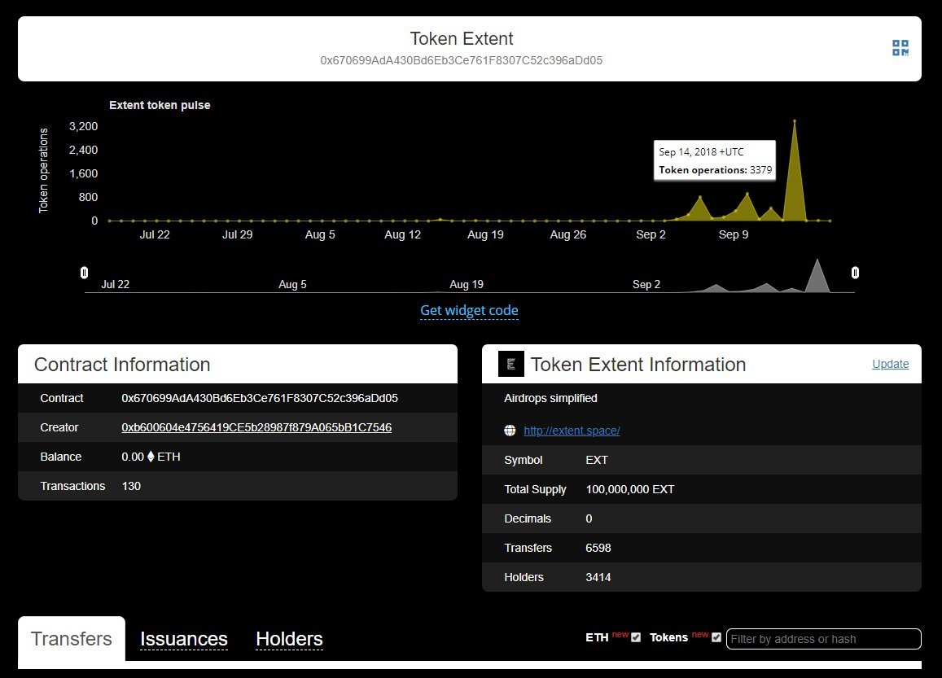Click the Decimals value 0
942x678 pixels.
point(589,518)
